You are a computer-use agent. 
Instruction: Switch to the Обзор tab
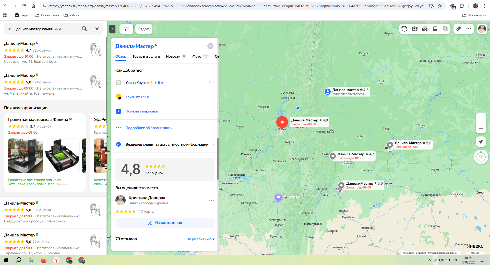121,56
